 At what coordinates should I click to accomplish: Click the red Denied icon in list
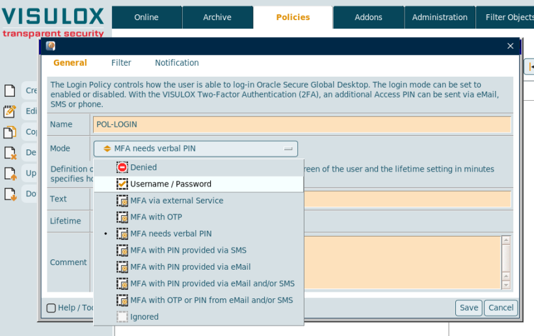click(x=122, y=167)
